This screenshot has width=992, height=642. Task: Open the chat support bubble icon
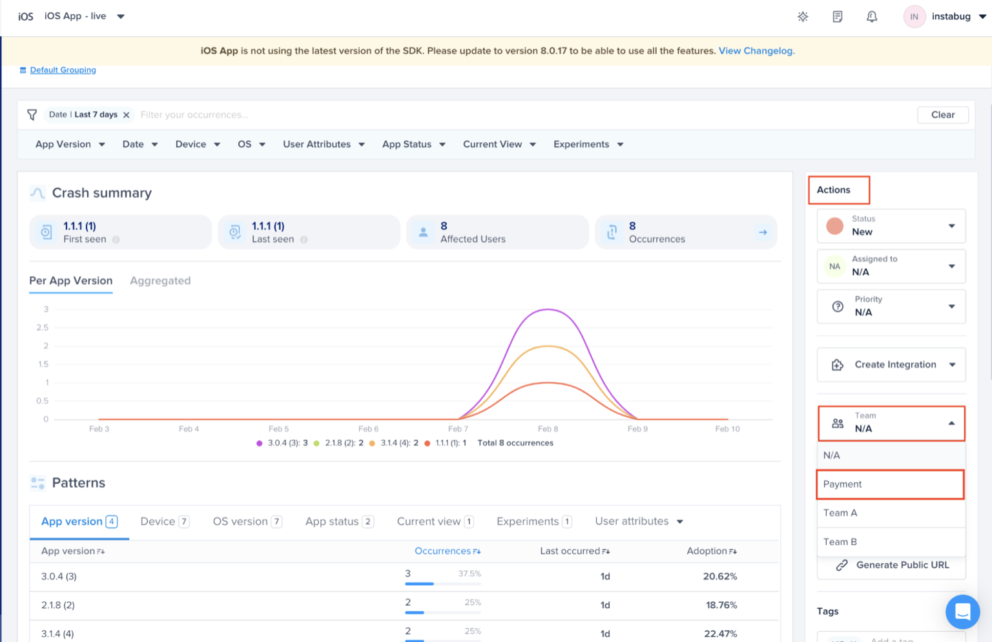pyautogui.click(x=962, y=611)
